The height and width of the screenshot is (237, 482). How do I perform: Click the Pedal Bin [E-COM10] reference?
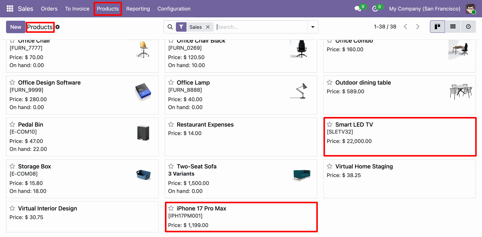23,132
